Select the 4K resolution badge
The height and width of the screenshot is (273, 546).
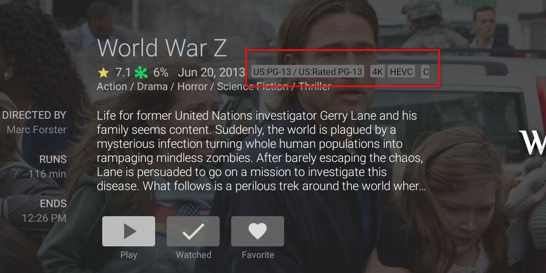click(377, 71)
